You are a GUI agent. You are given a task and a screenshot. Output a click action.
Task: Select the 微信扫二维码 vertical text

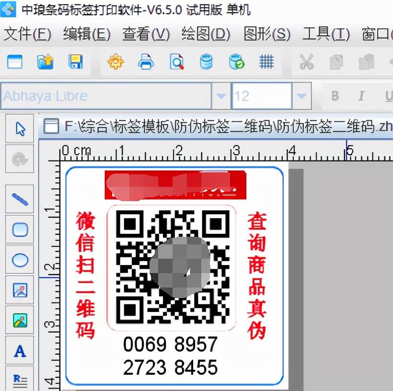click(85, 275)
